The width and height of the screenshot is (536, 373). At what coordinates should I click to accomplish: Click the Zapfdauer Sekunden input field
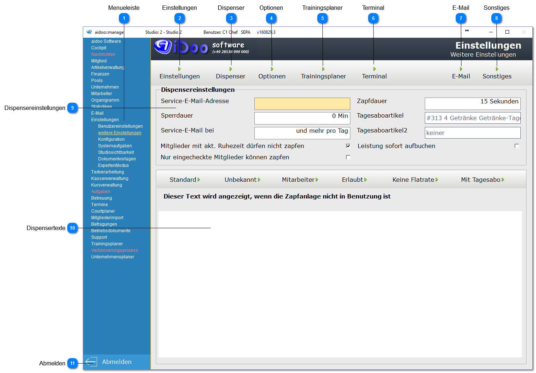click(x=473, y=103)
